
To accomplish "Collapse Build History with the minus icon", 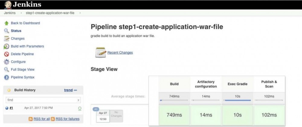I will pos(75,90).
